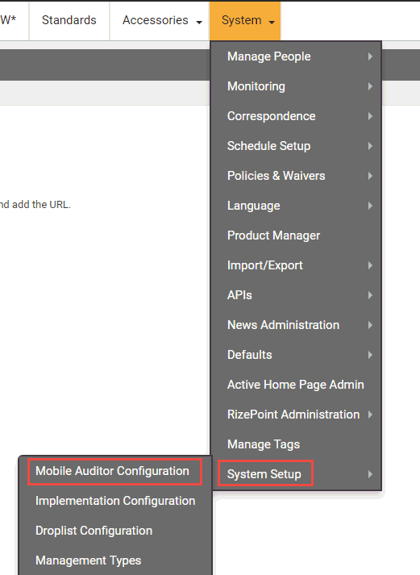Open Import/Export submenu
Image resolution: width=420 pixels, height=575 pixels.
(x=297, y=265)
